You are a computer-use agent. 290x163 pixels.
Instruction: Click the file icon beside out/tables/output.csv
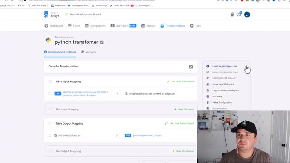coord(55,135)
